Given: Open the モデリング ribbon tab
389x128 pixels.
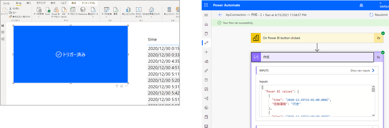Looking at the screenshot, I should coord(41,3).
